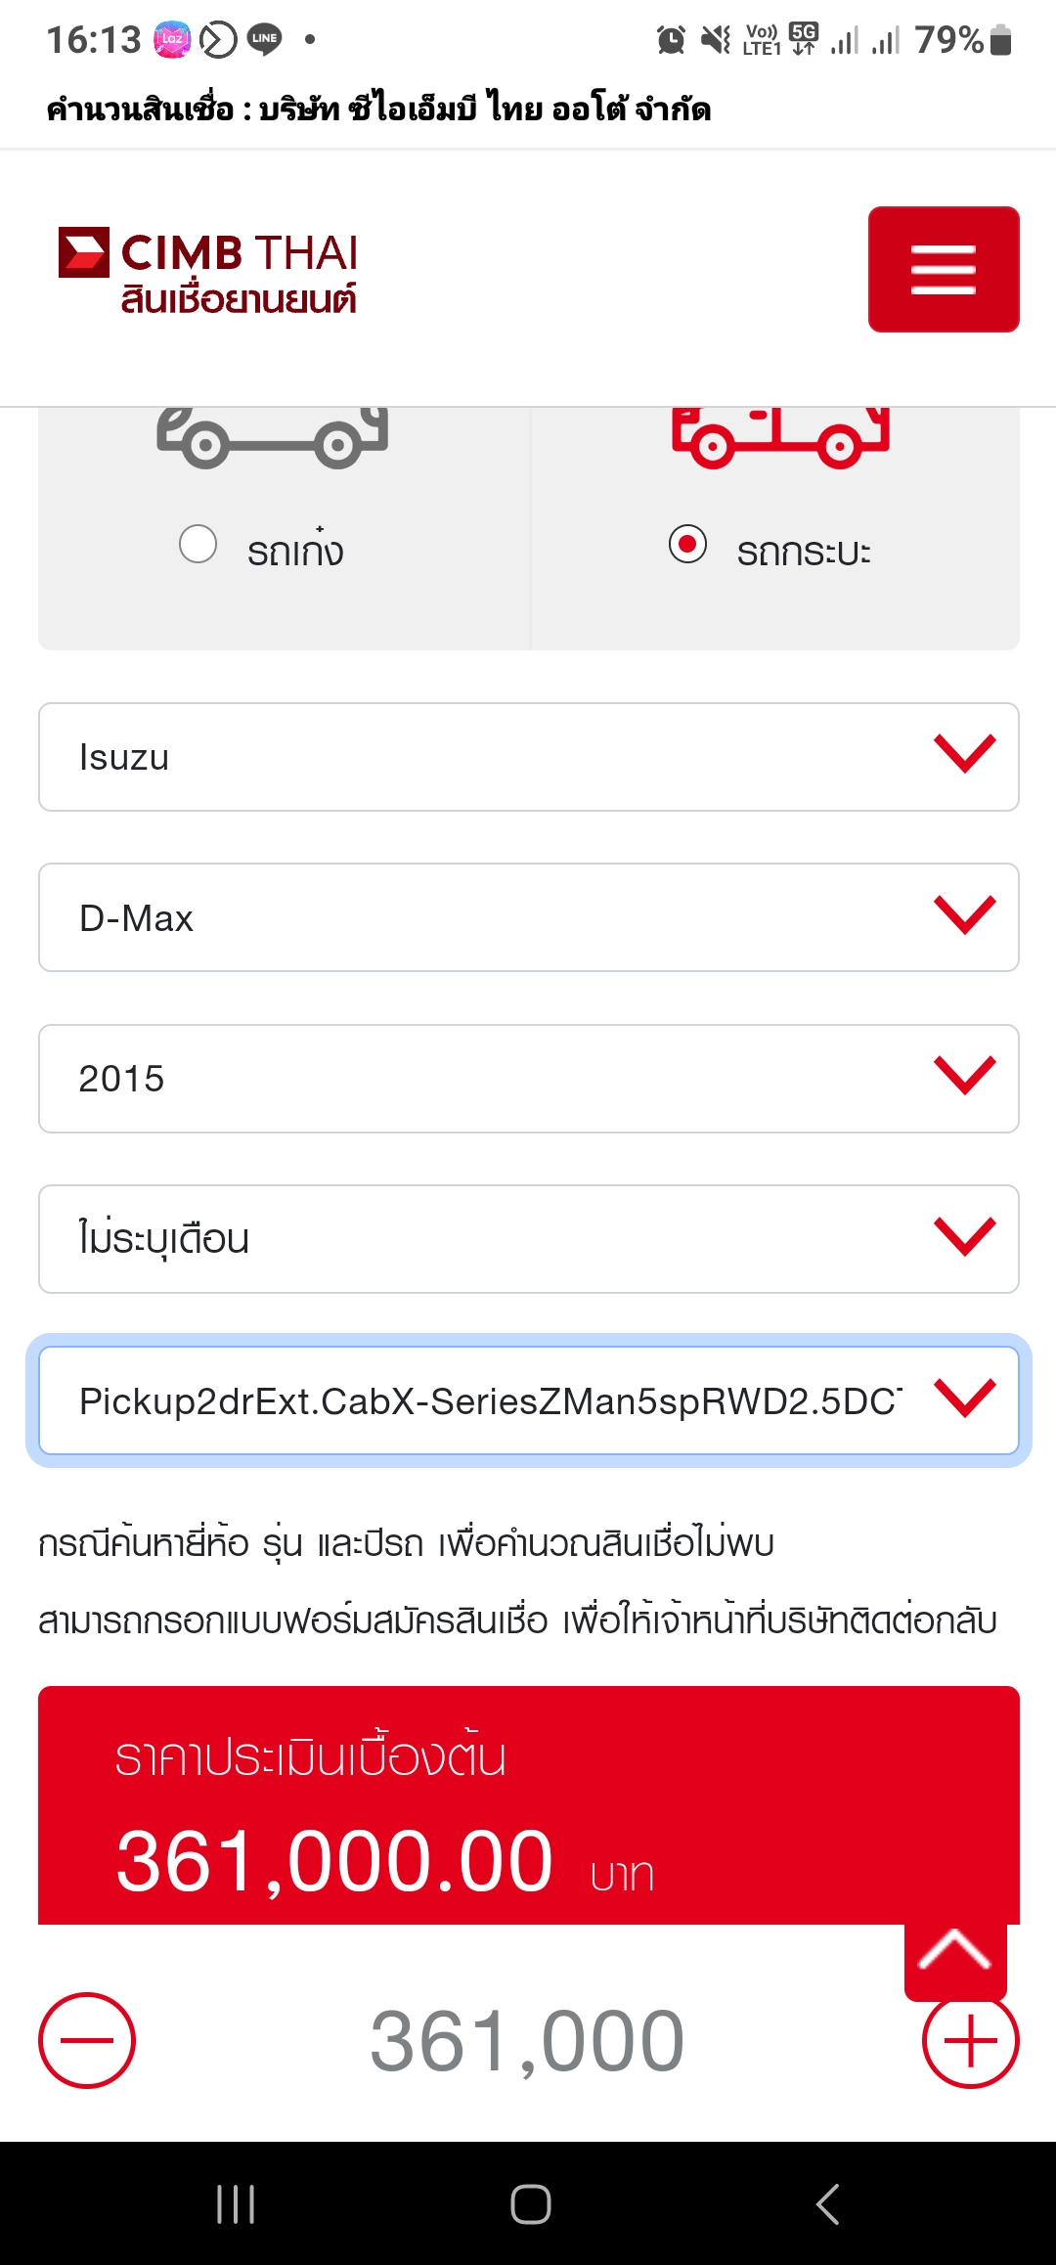Expand the D-Max model dropdown
The height and width of the screenshot is (2265, 1056).
point(528,917)
